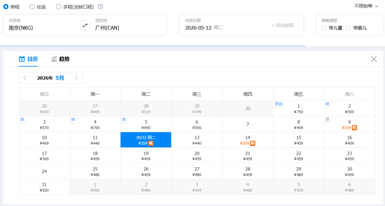Select May 29 priced ¥480

pyautogui.click(x=298, y=171)
